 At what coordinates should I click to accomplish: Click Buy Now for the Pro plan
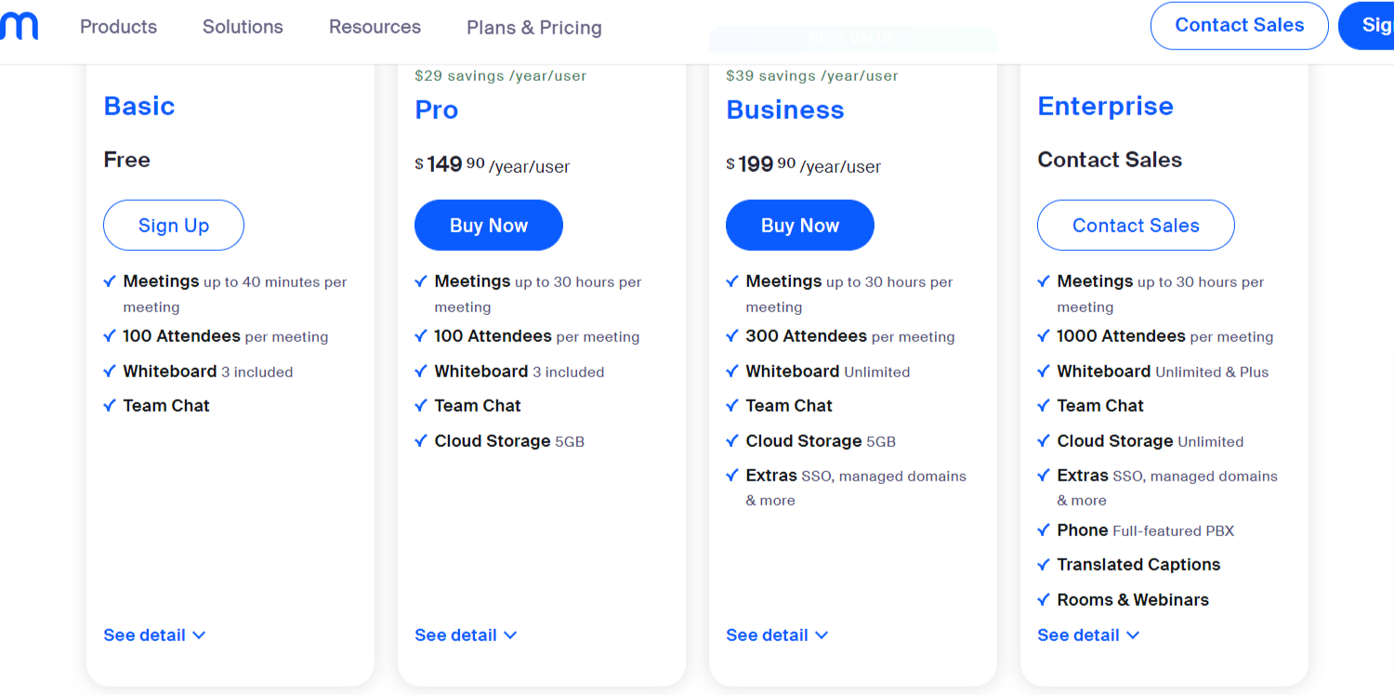click(x=489, y=226)
